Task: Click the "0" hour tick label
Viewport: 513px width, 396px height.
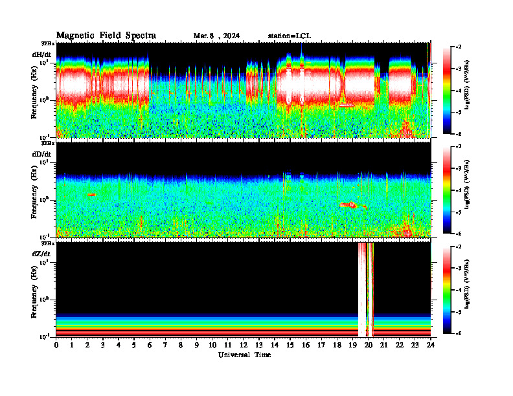Action: click(56, 345)
